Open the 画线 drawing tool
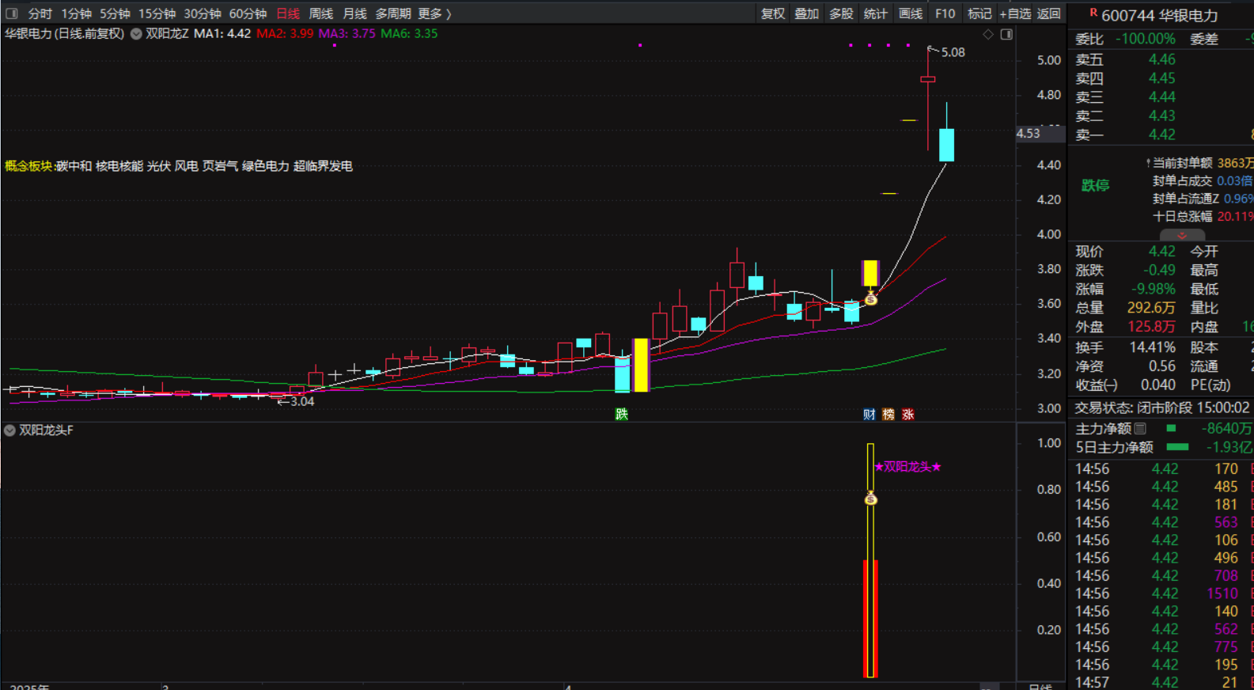 [x=911, y=13]
